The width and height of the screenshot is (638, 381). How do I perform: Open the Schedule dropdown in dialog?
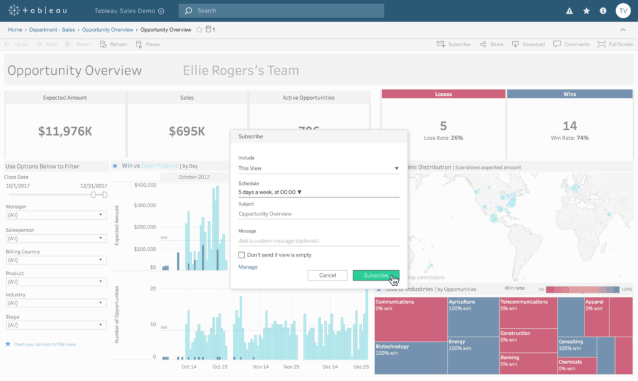318,192
